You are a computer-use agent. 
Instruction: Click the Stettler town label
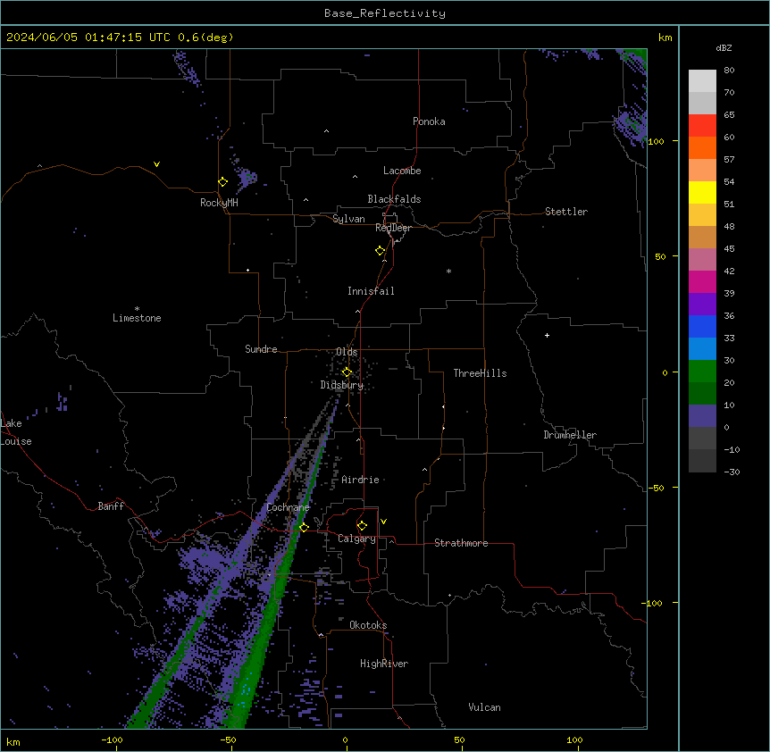pos(566,212)
